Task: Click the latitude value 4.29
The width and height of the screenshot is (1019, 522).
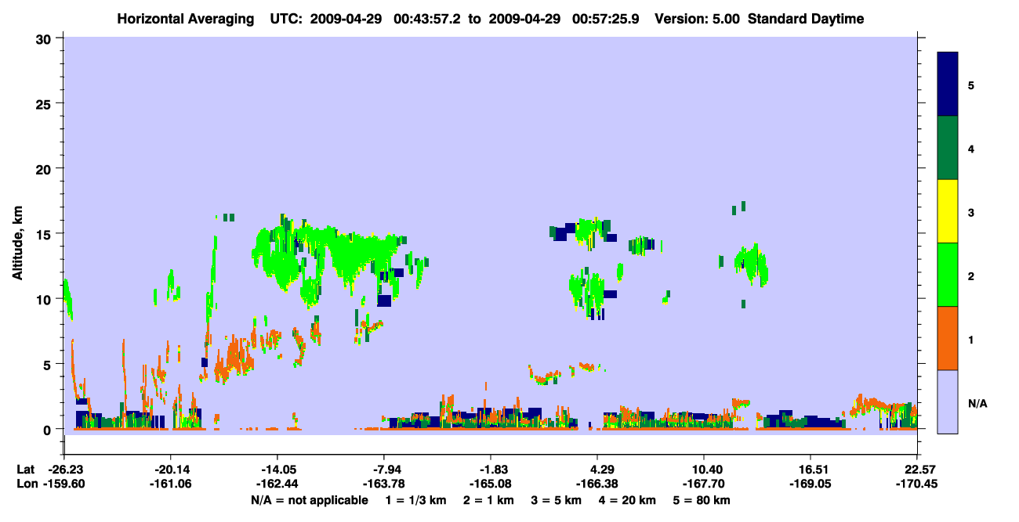Action: tap(597, 470)
